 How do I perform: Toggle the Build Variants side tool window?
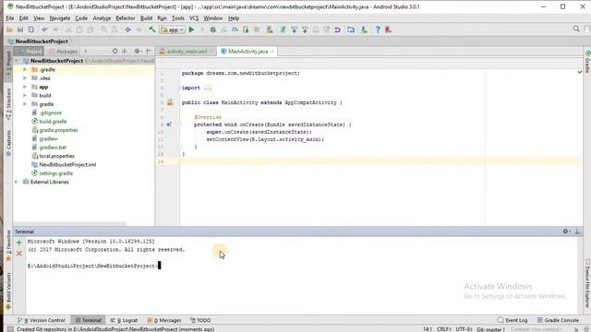tap(8, 291)
